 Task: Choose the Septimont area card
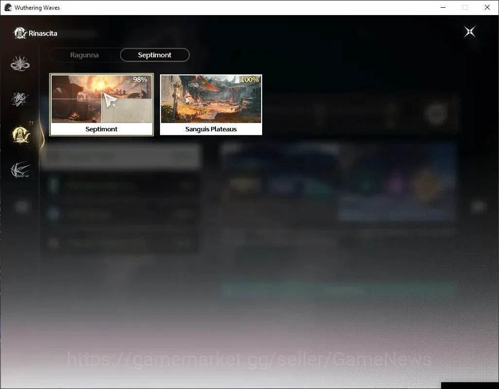102,105
